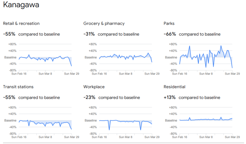Click the -55% value under Retail & recreation
The width and height of the screenshot is (246, 144).
click(9, 34)
